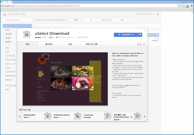Filter search results by 앱
This screenshot has height=135, width=194.
coord(91,20)
